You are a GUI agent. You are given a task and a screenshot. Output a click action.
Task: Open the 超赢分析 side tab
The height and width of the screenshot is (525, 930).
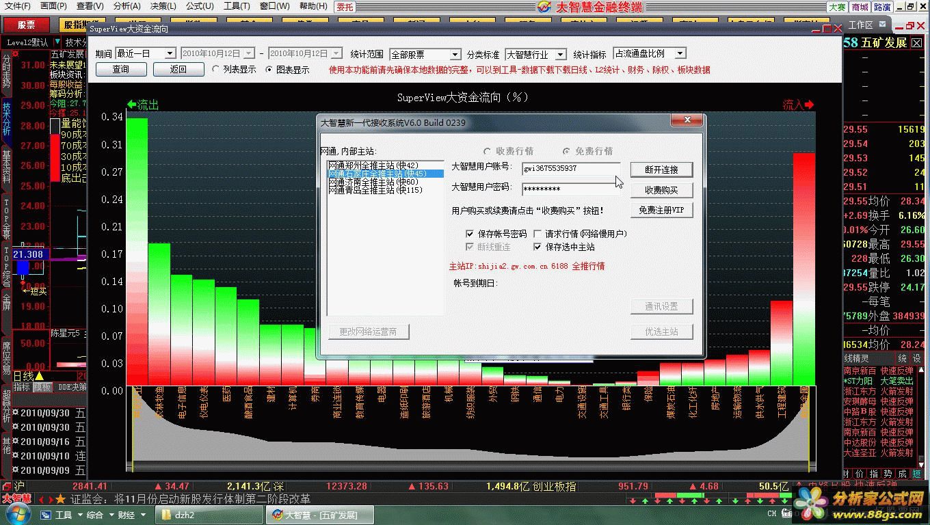6,406
